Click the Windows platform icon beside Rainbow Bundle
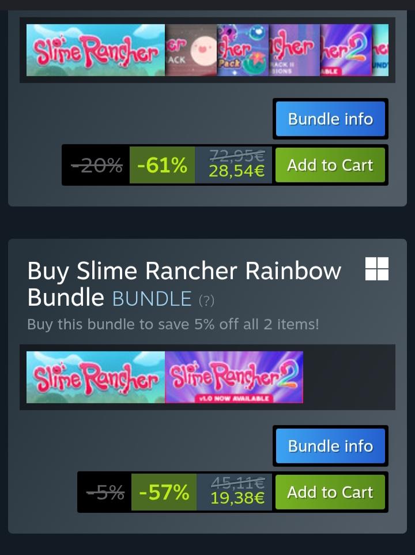The height and width of the screenshot is (555, 415). 377,269
